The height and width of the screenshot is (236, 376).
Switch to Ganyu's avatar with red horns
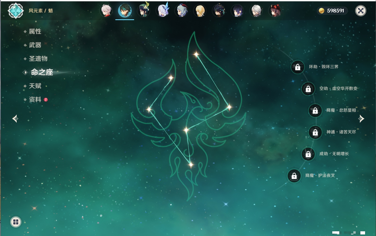pos(181,11)
